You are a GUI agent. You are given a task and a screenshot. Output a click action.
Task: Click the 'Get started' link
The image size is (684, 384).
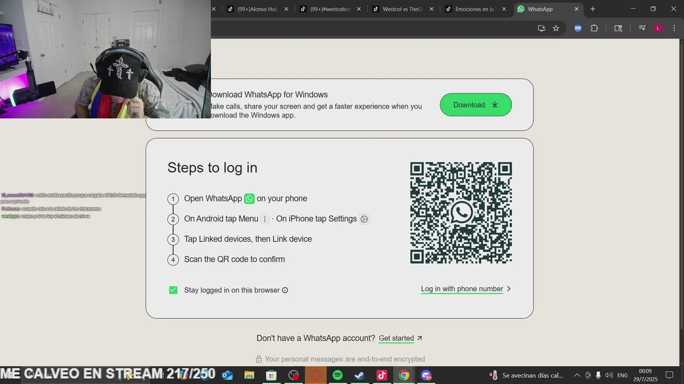pyautogui.click(x=396, y=338)
